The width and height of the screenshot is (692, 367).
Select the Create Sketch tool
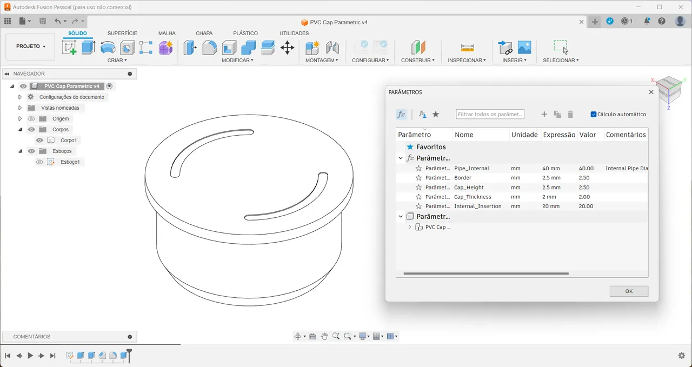coord(68,48)
